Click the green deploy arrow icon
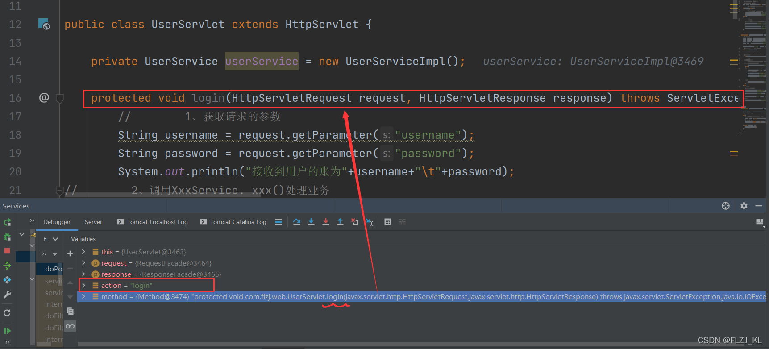Viewport: 769px width, 349px height. pyautogui.click(x=7, y=266)
